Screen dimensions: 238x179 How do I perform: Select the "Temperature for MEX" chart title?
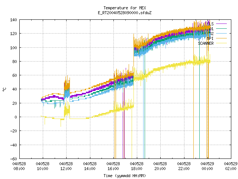pos(125,8)
